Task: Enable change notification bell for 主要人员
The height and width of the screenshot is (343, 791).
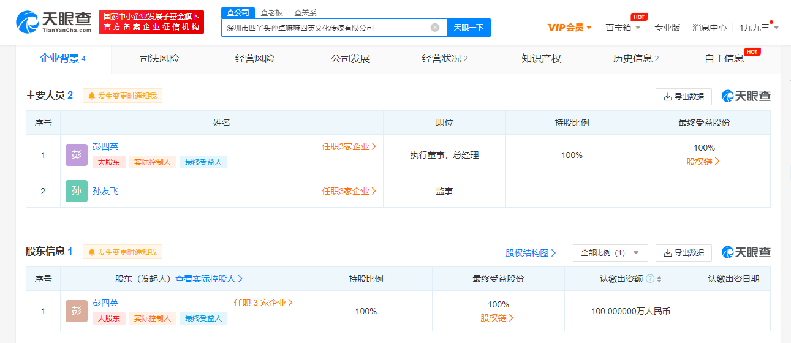Action: [x=123, y=96]
